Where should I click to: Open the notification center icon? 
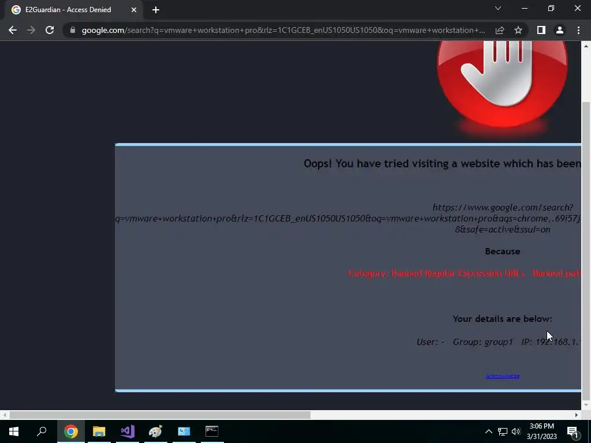(573, 431)
